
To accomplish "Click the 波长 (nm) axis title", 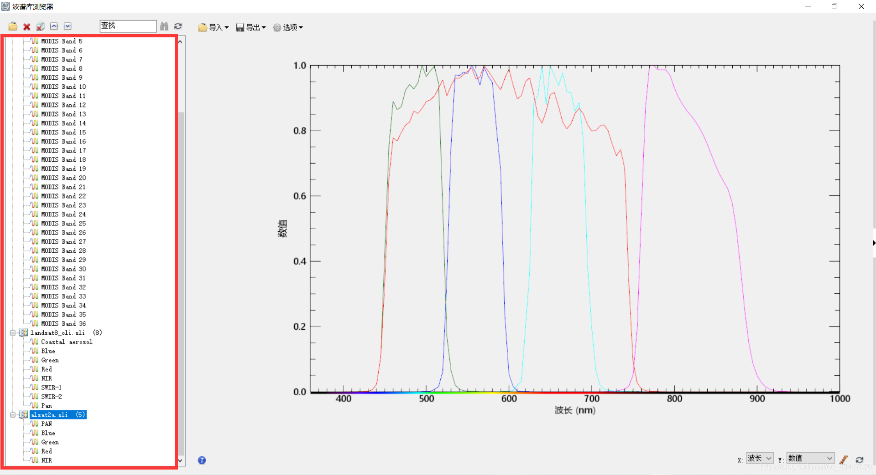I will [x=575, y=410].
